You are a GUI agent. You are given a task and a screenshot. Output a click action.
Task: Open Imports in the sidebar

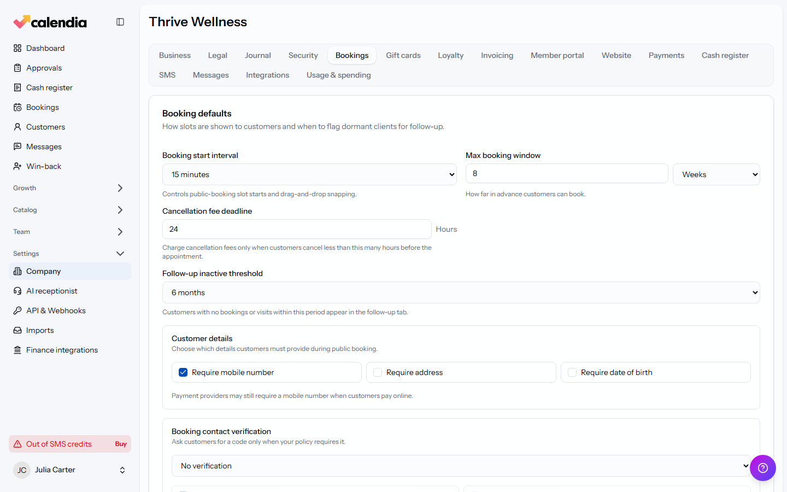coord(70,330)
